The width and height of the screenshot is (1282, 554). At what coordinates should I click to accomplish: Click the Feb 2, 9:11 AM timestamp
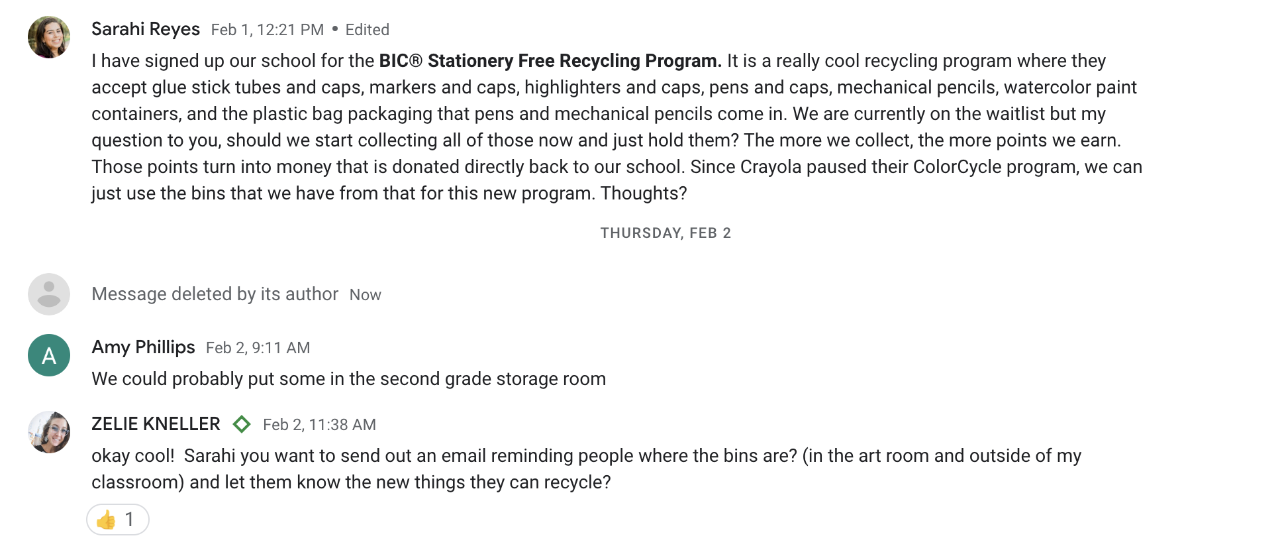click(x=258, y=348)
